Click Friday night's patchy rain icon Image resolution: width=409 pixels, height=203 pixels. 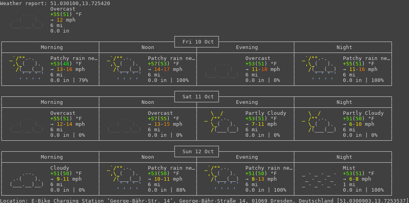coord(319,67)
